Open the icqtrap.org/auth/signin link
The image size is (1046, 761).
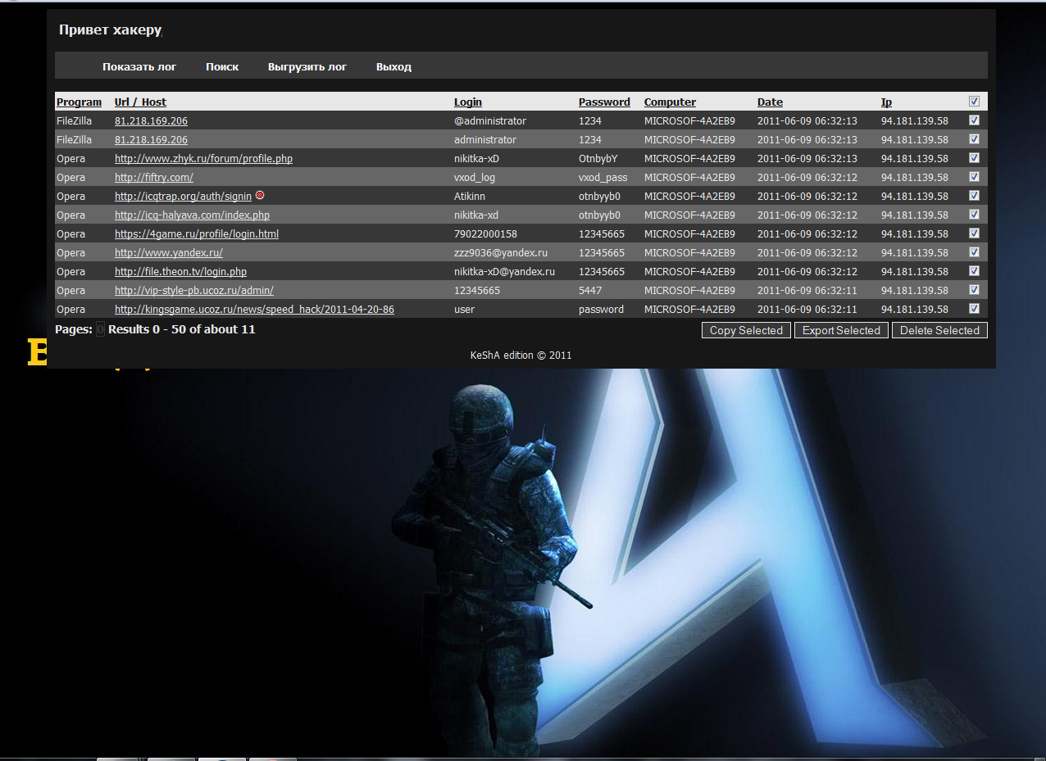pyautogui.click(x=183, y=197)
